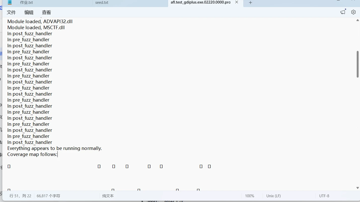
Task: Switch to the seed.txt tab
Action: (102, 3)
